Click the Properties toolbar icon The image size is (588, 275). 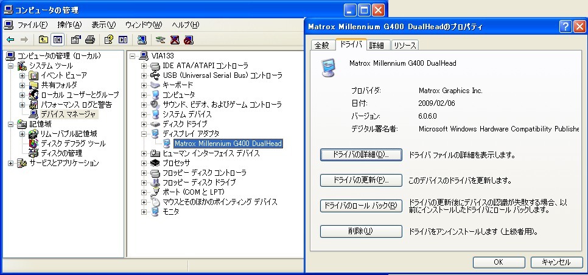point(75,40)
